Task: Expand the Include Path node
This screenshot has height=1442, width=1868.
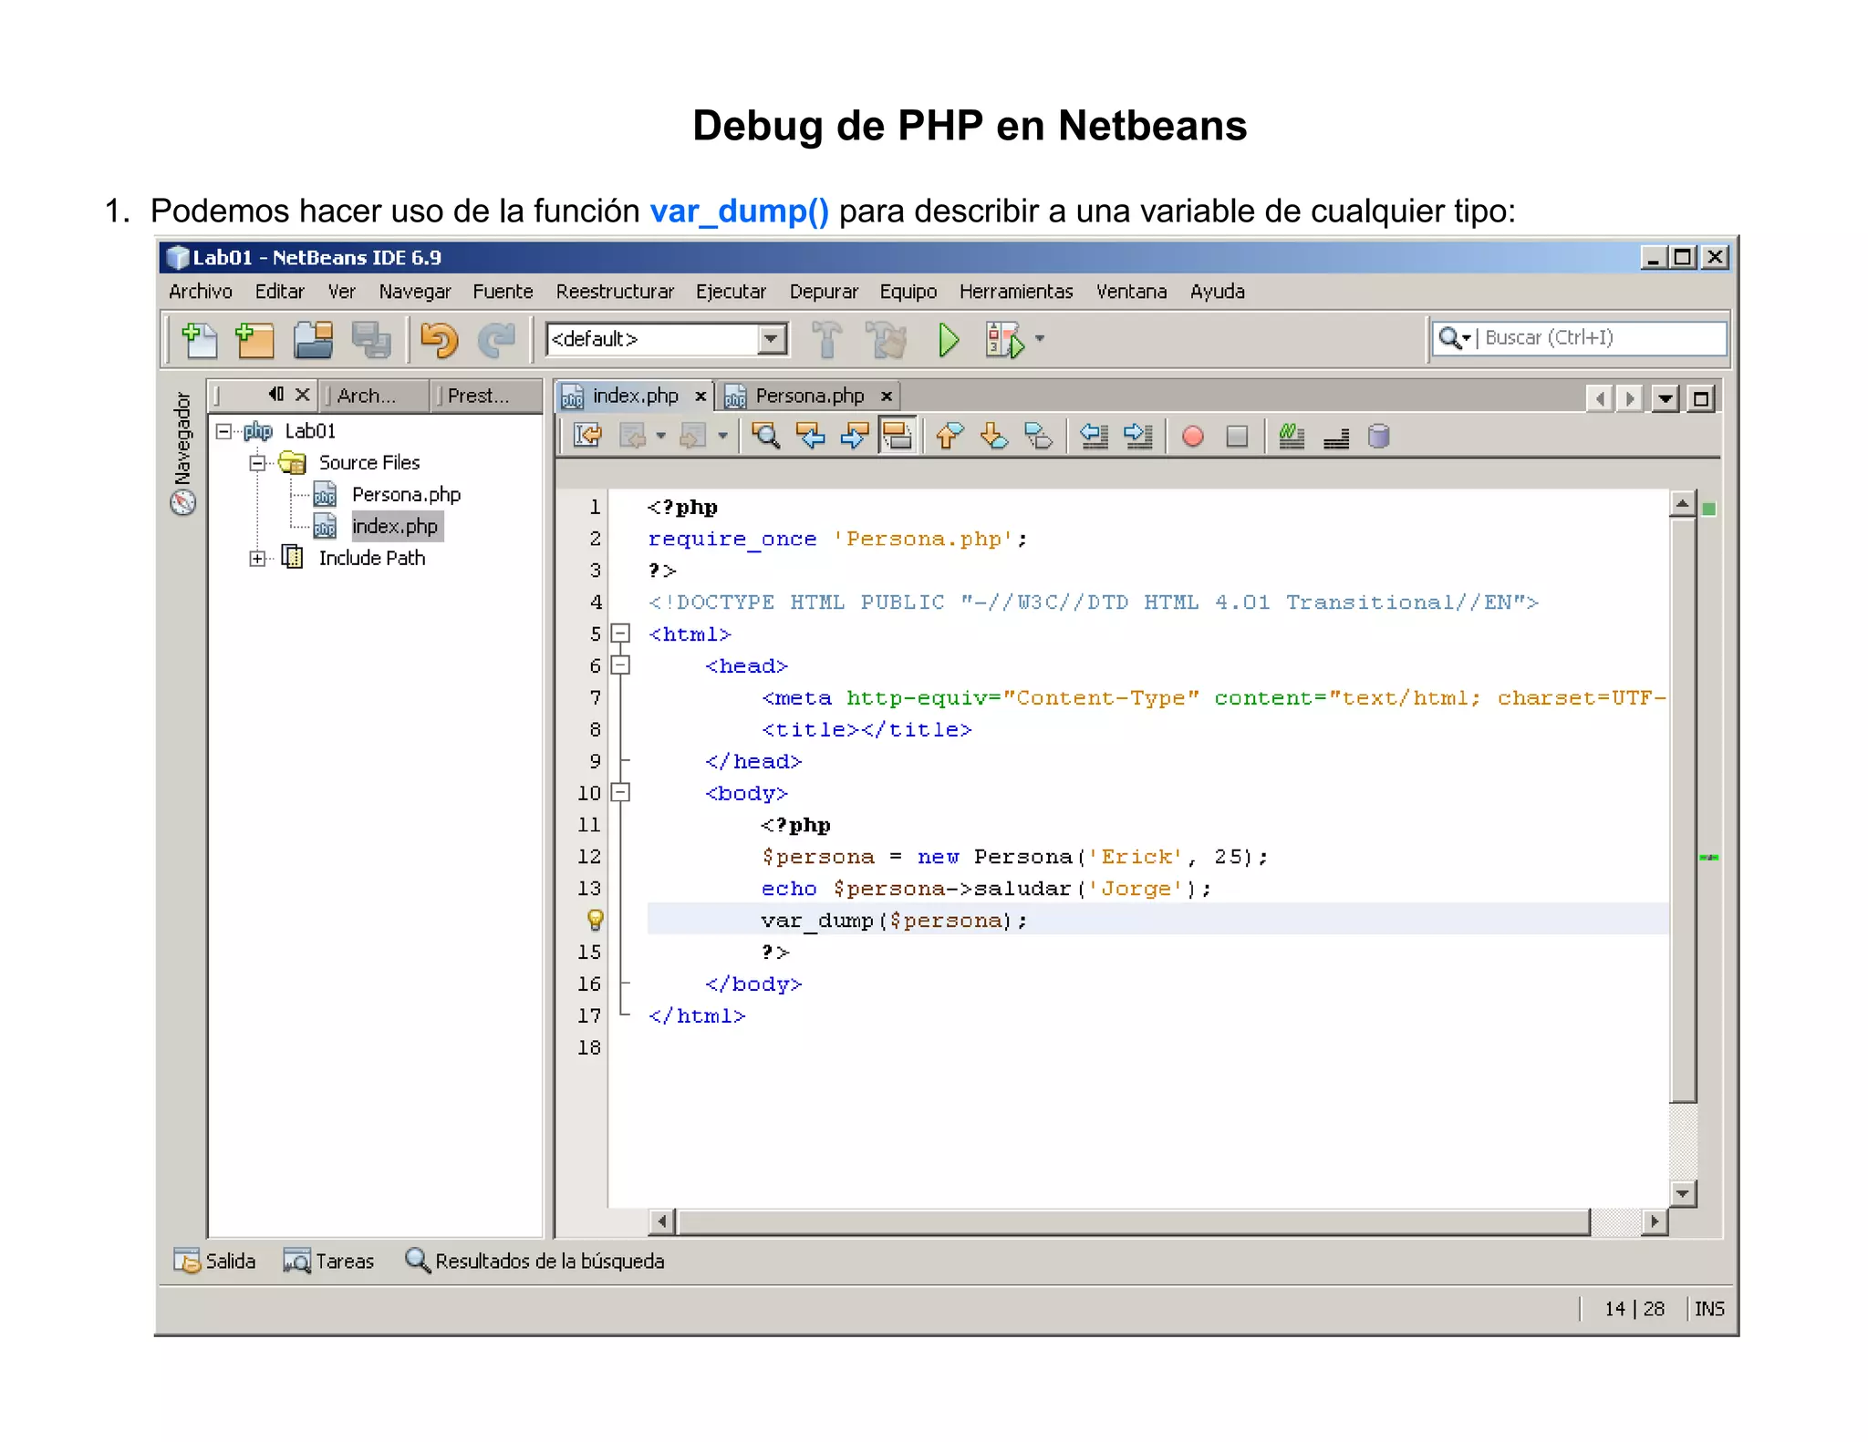Action: (257, 559)
